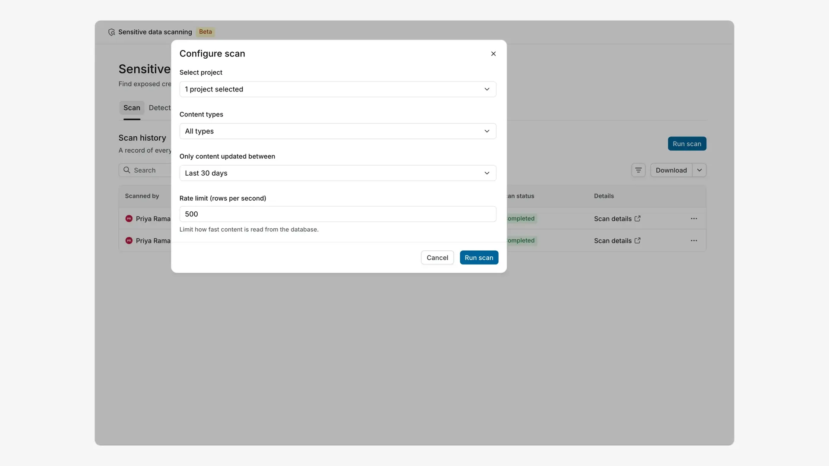Close the Configure scan dialog

[x=493, y=54]
